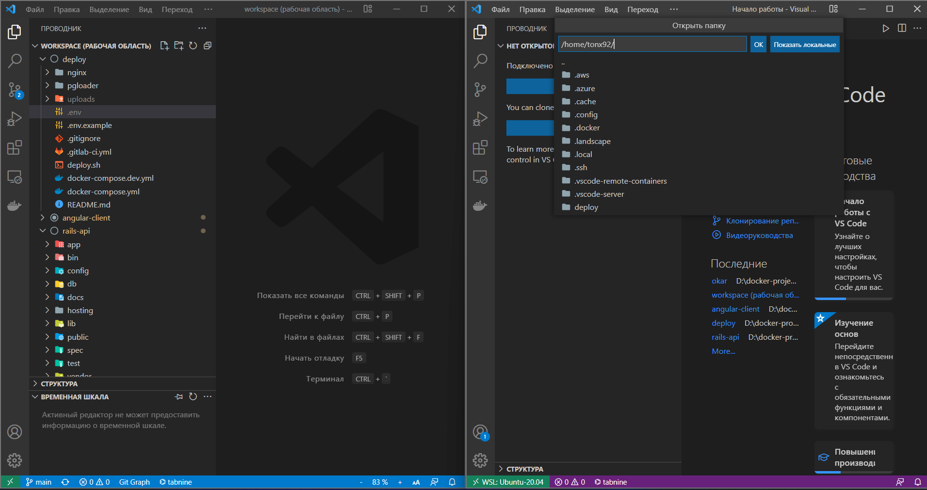Screen dimensions: 927x490
Task: Click 83 % zoom level in status bar
Action: click(x=380, y=482)
